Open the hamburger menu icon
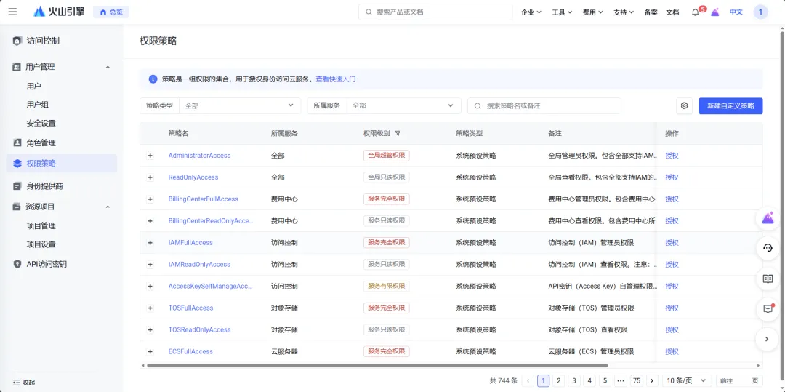This screenshot has width=785, height=392. point(12,12)
